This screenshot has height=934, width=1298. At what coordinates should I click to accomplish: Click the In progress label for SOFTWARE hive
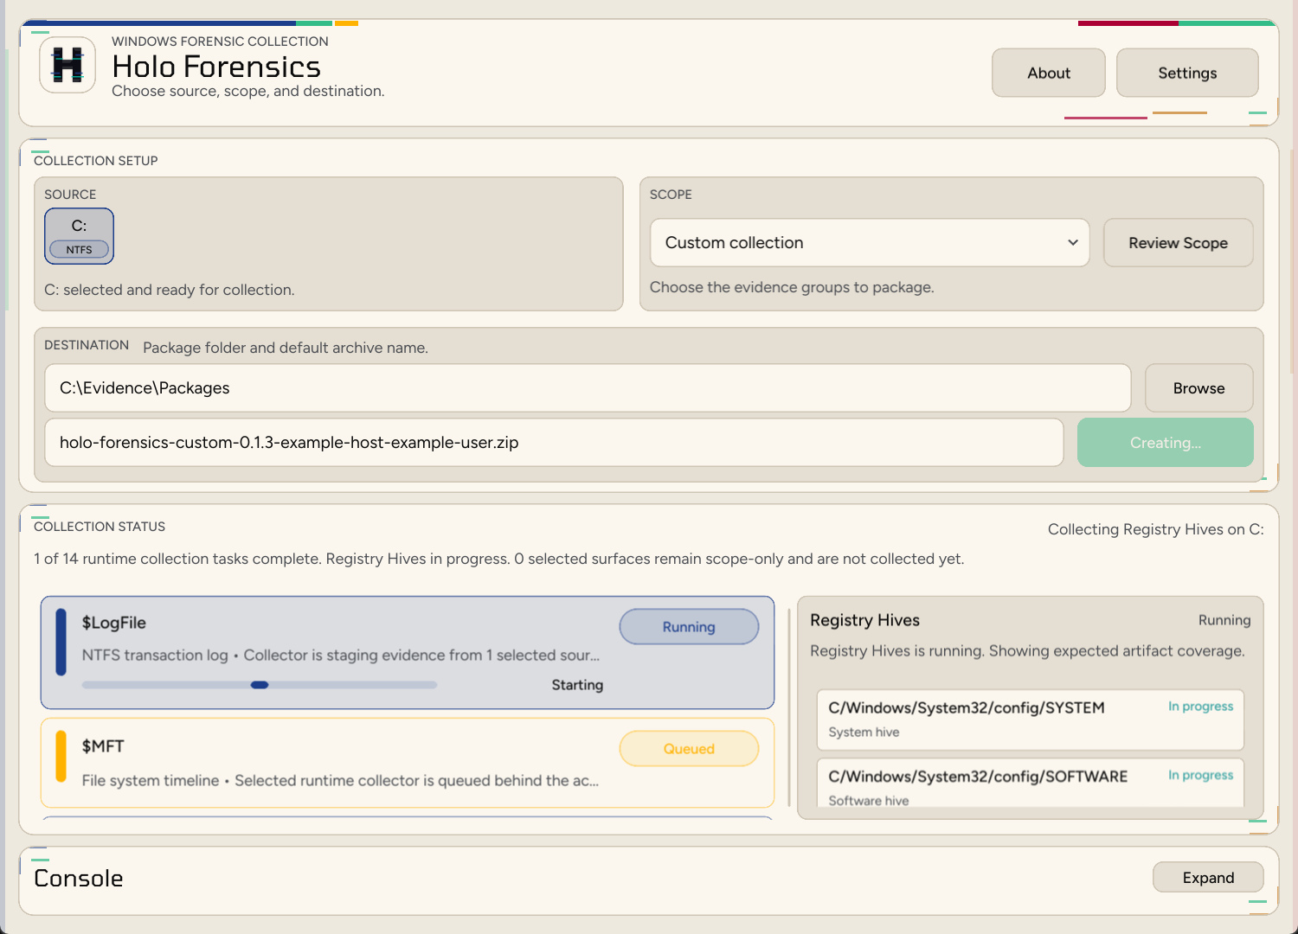[x=1200, y=776]
